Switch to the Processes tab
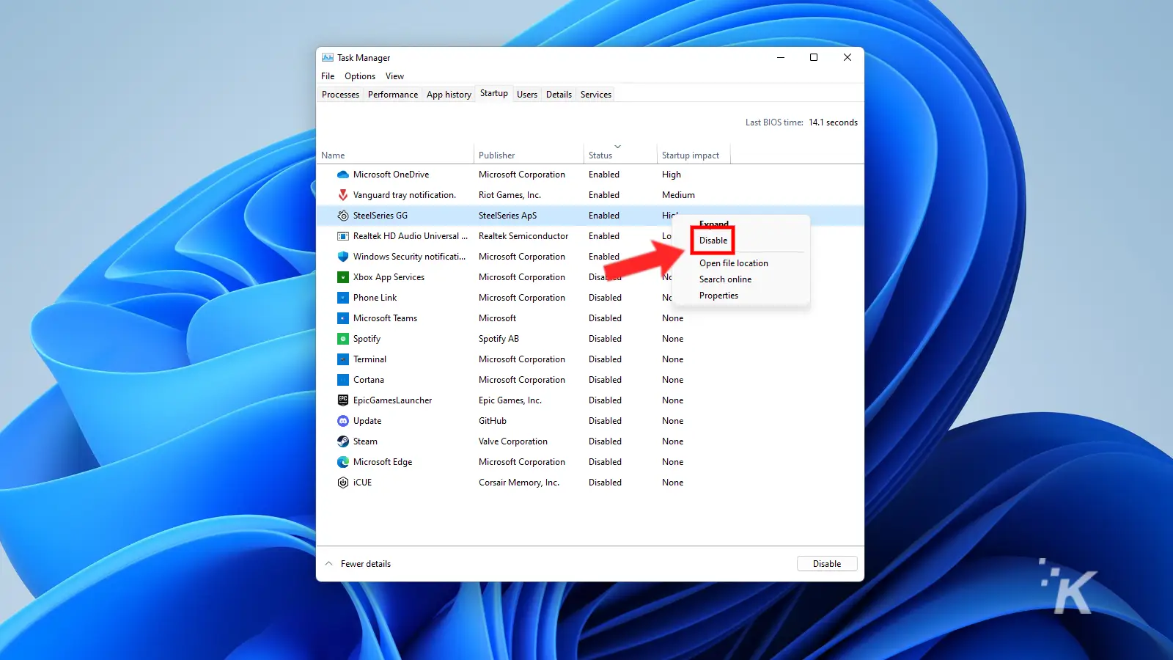This screenshot has height=660, width=1173. pyautogui.click(x=340, y=95)
